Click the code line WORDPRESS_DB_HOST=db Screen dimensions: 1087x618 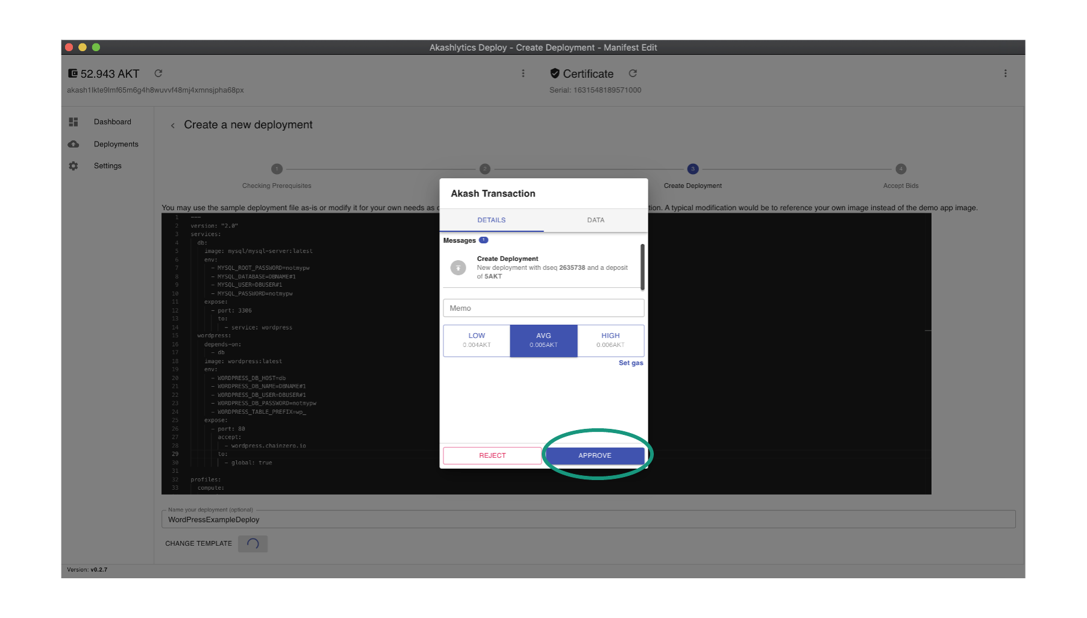tap(248, 378)
